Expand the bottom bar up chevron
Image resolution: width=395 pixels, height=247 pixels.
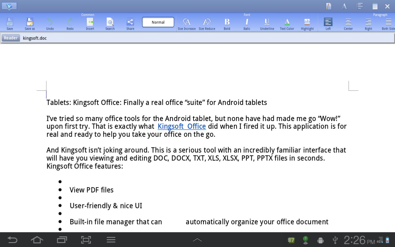tap(197, 240)
